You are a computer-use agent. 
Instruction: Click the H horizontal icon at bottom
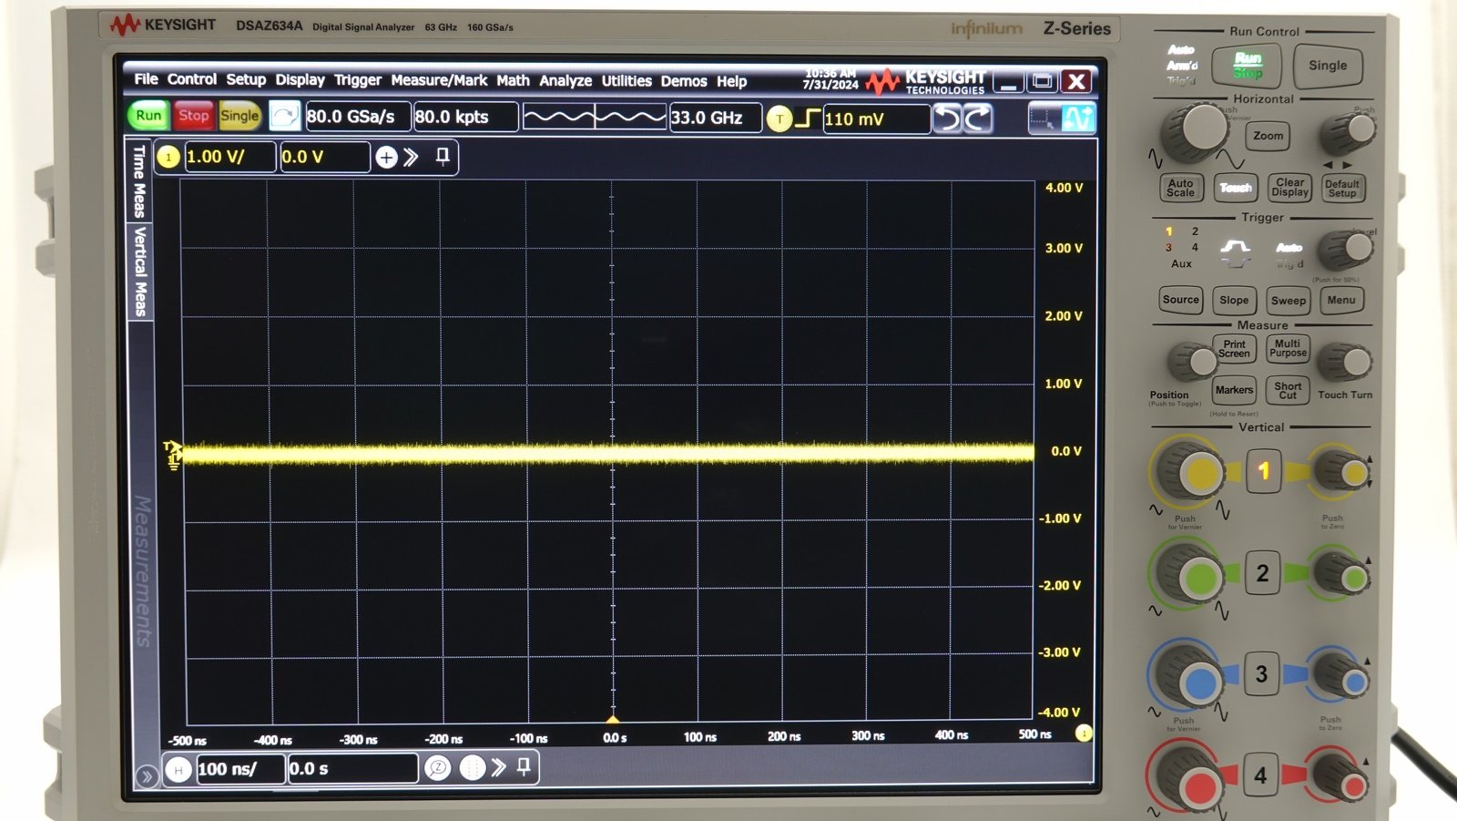pos(178,770)
